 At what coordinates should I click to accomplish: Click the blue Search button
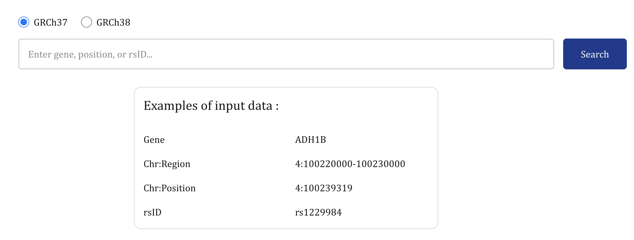tap(595, 54)
